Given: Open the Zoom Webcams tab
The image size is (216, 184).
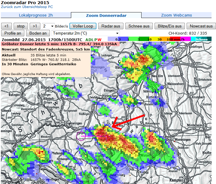Looking at the screenshot, I should (x=177, y=15).
